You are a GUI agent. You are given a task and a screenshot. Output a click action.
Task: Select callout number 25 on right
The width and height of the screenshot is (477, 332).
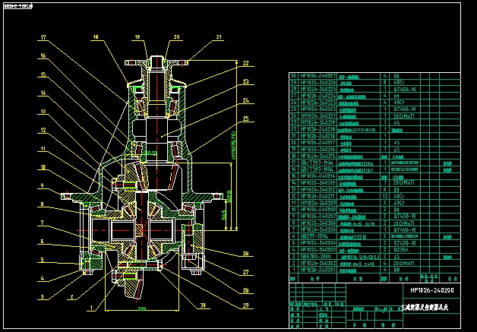[245, 119]
